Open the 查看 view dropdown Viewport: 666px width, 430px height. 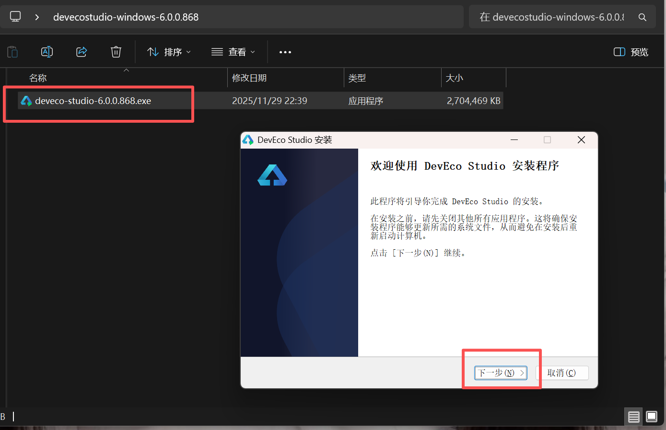[x=234, y=52]
